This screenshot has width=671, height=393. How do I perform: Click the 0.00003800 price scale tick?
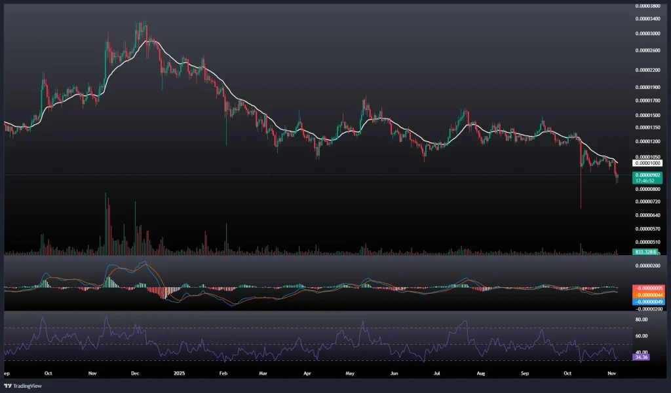click(x=648, y=6)
